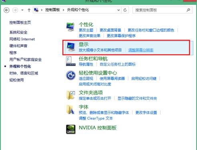This screenshot has width=197, height=150.
Task: Click 启用轻松访问键 link
Action: [144, 79]
